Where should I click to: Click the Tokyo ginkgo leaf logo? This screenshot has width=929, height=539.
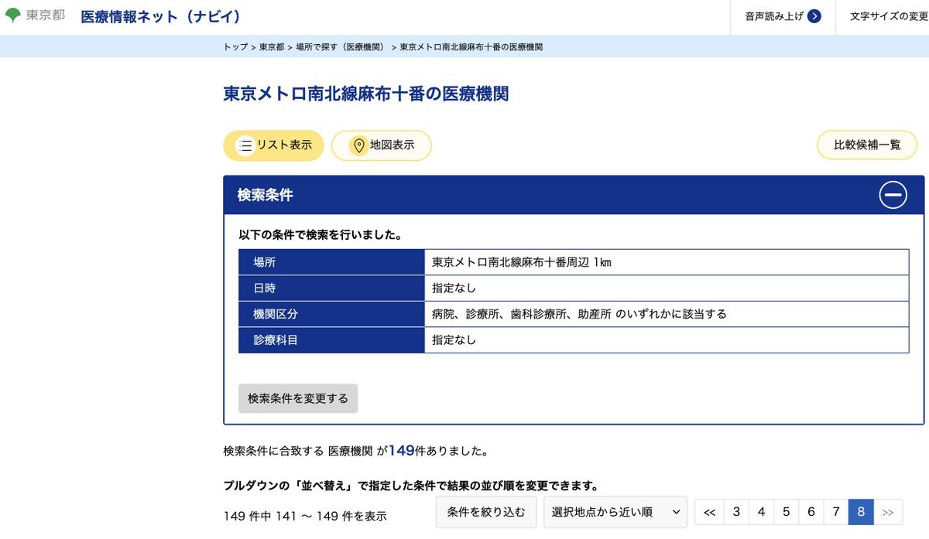point(12,15)
